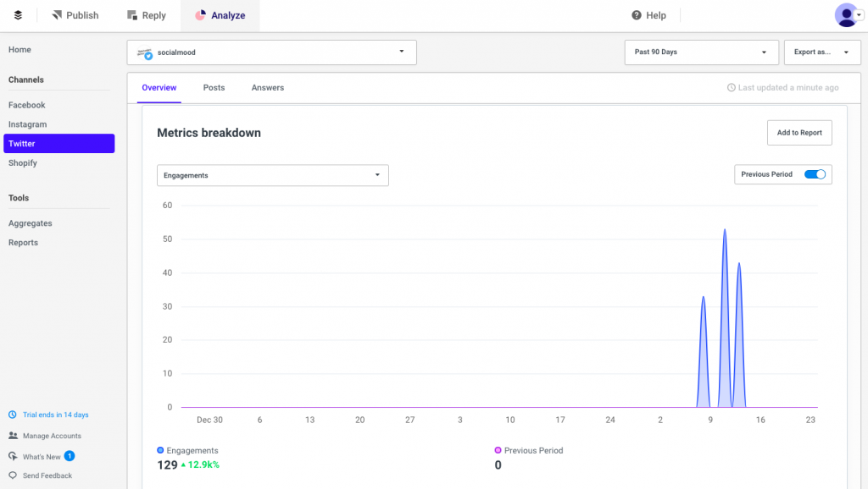Switch to the Answers tab
The image size is (868, 489).
[x=267, y=87]
